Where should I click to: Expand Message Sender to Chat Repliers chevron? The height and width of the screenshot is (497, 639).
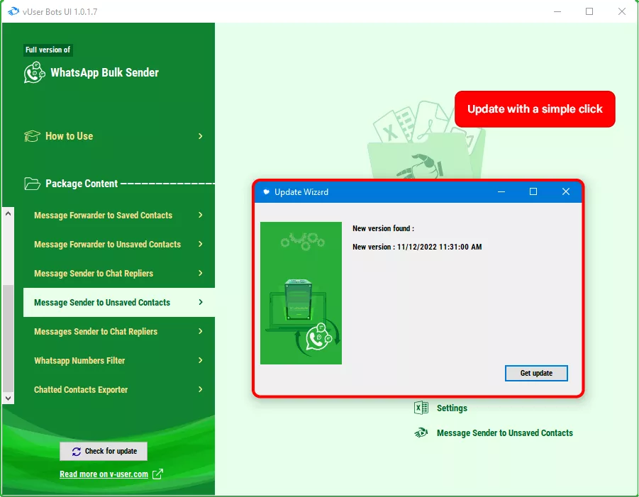tap(201, 273)
